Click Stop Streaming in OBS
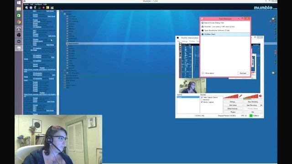 click(x=253, y=102)
